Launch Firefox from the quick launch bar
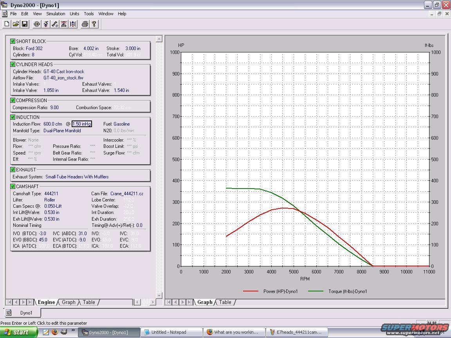Viewport: 451px width, 338px height. pyautogui.click(x=54, y=332)
